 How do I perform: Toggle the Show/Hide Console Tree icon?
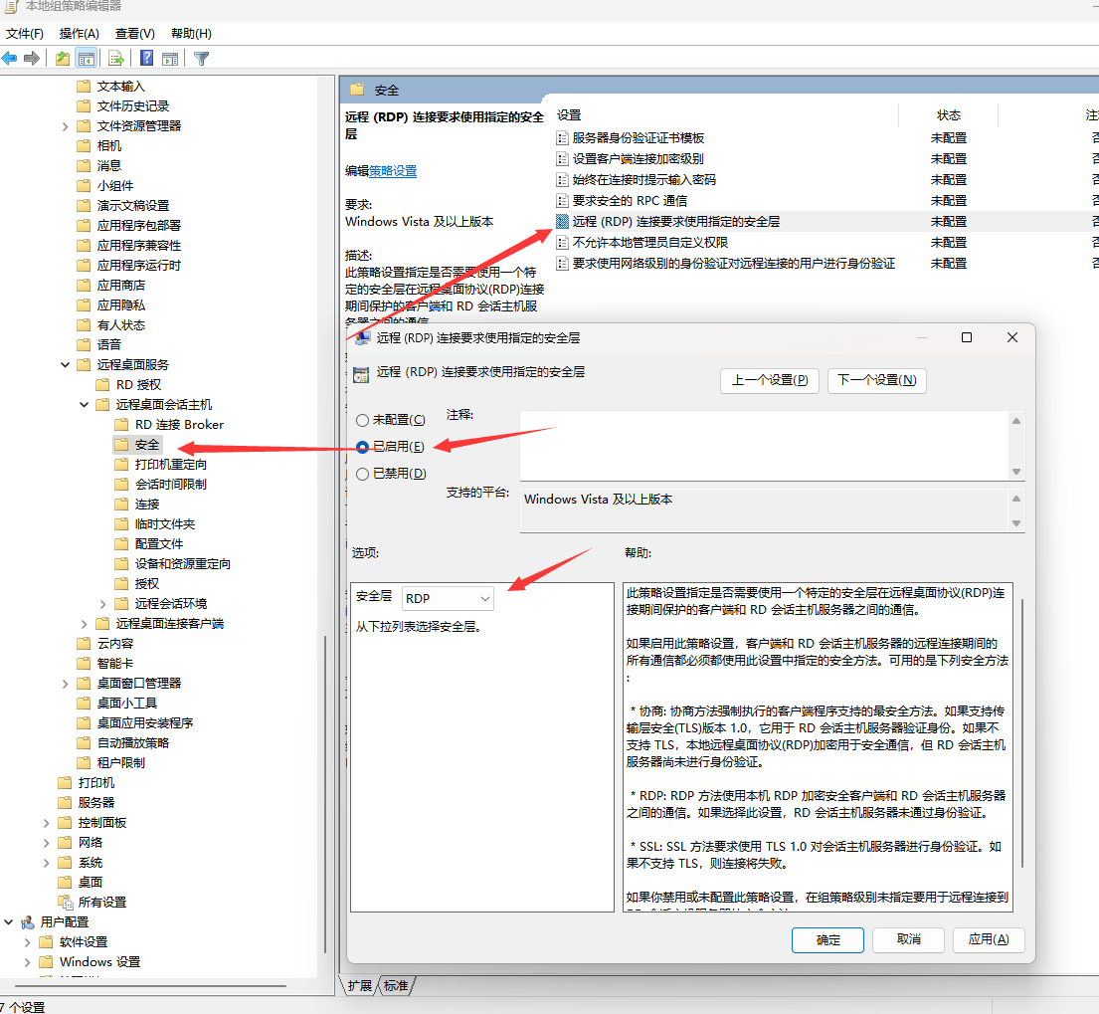[x=87, y=59]
